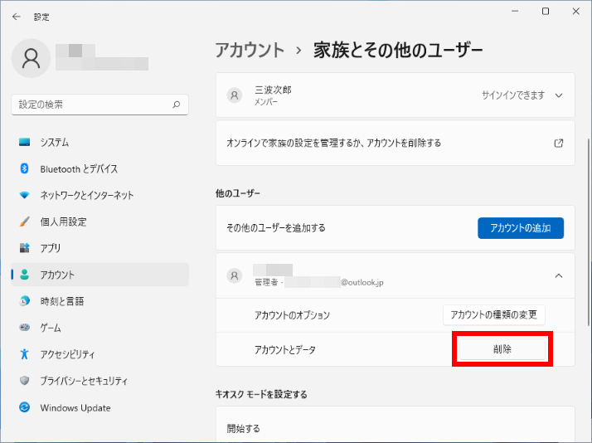Image resolution: width=592 pixels, height=443 pixels.
Task: Click the アカウント breadcrumb
Action: pos(250,51)
